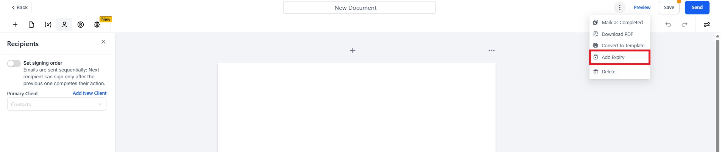This screenshot has width=722, height=152.
Task: Click the blue Send button
Action: tap(697, 7)
